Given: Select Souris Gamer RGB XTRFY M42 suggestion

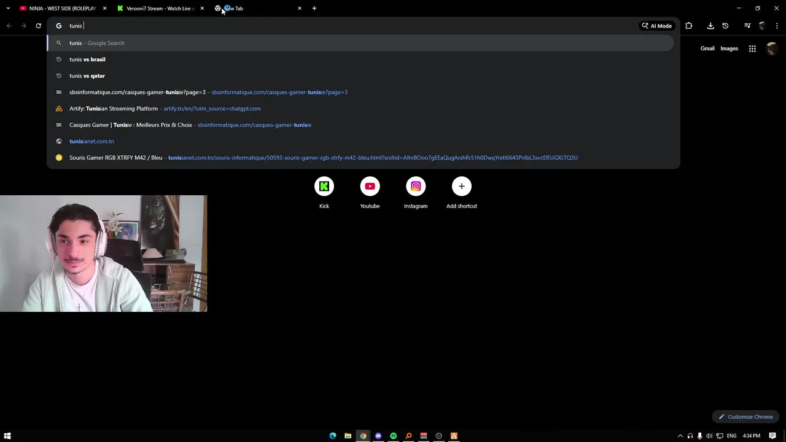Looking at the screenshot, I should [360, 158].
